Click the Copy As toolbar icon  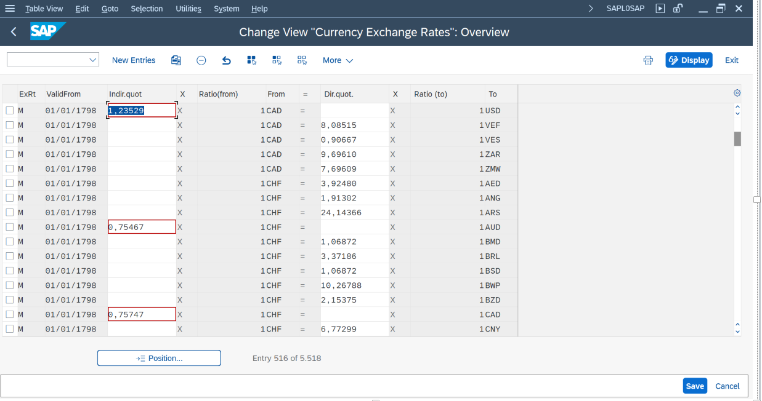176,60
